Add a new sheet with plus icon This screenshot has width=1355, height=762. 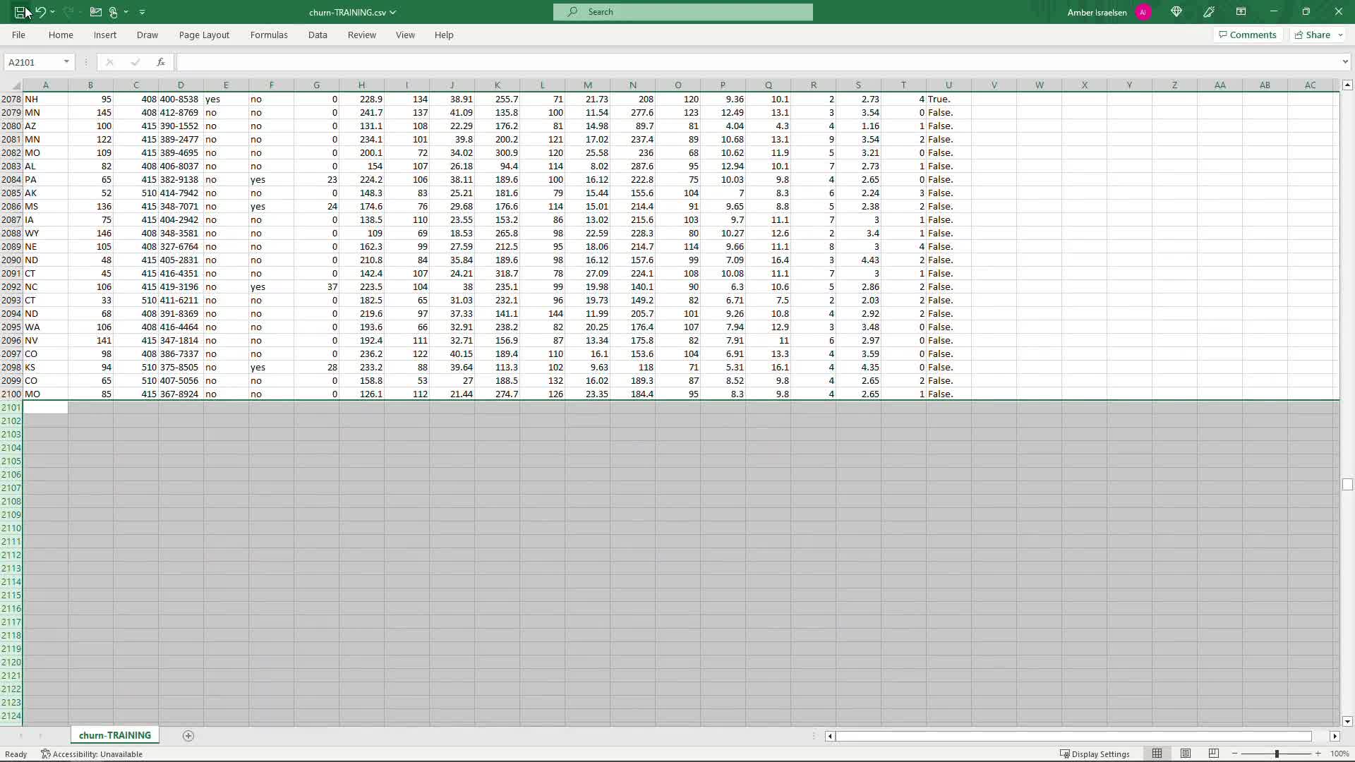click(x=188, y=736)
